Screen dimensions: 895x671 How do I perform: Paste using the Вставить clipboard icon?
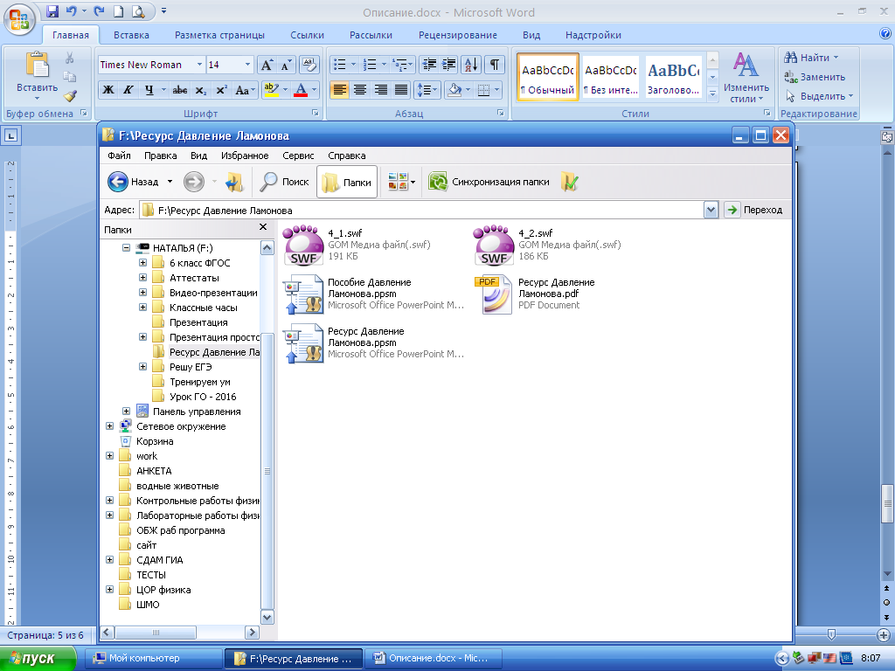pos(37,65)
